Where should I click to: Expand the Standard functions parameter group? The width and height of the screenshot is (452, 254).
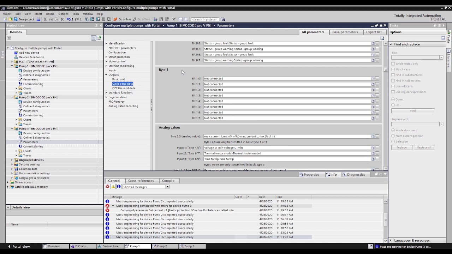[x=106, y=93]
